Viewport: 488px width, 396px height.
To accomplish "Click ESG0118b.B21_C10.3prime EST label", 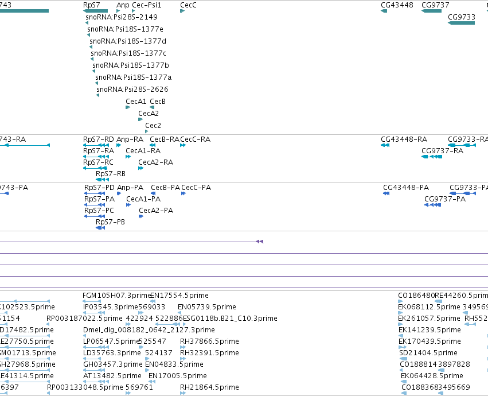I will coord(230,319).
